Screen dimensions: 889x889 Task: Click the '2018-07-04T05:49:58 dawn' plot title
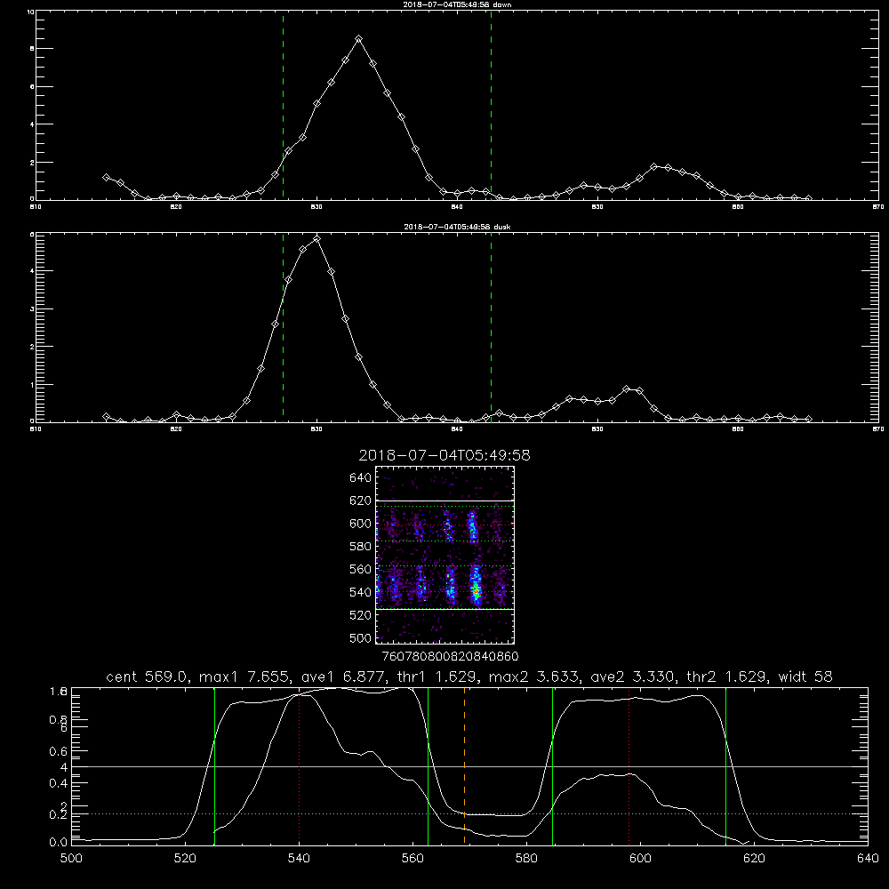click(x=457, y=4)
